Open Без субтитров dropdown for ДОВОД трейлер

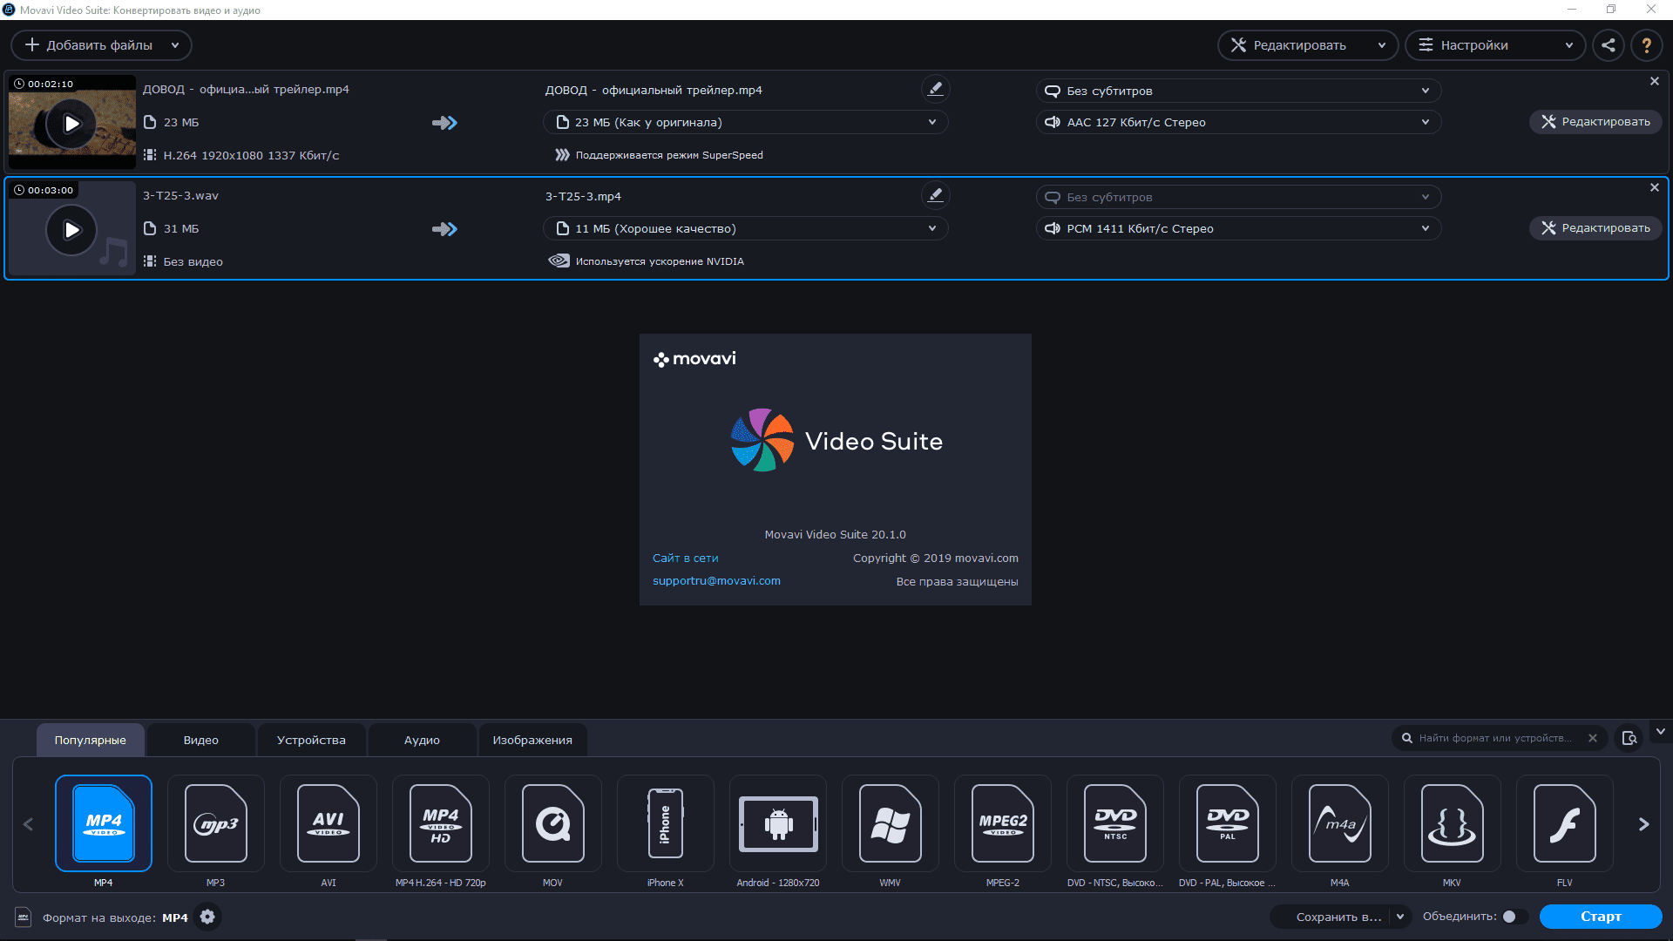click(x=1238, y=91)
